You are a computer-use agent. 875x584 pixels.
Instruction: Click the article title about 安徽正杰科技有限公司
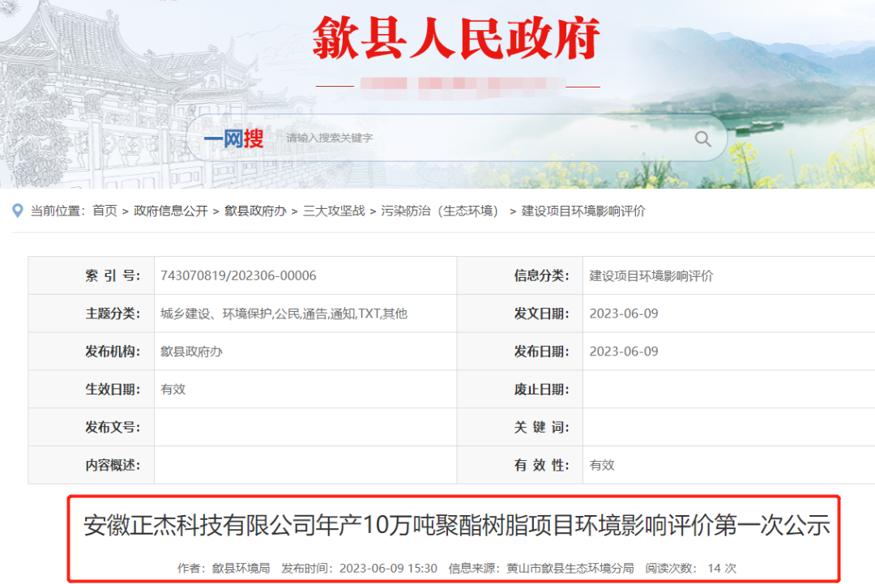coord(457,526)
